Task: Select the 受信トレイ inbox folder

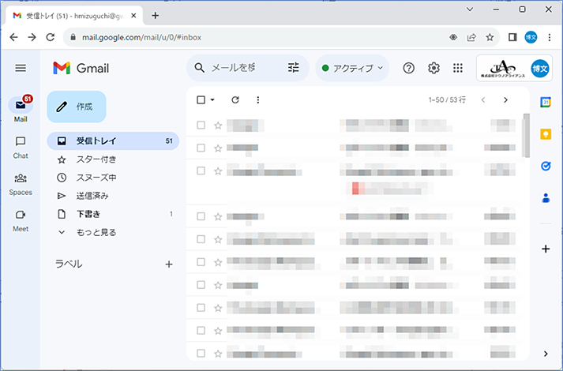Action: tap(113, 141)
